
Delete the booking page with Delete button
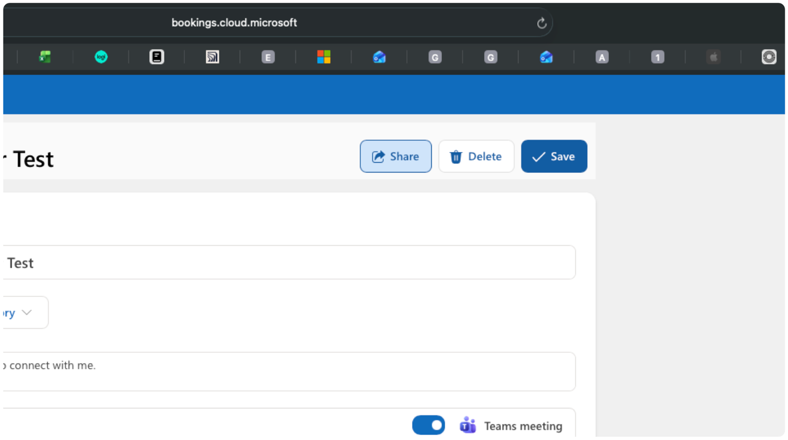click(x=476, y=156)
